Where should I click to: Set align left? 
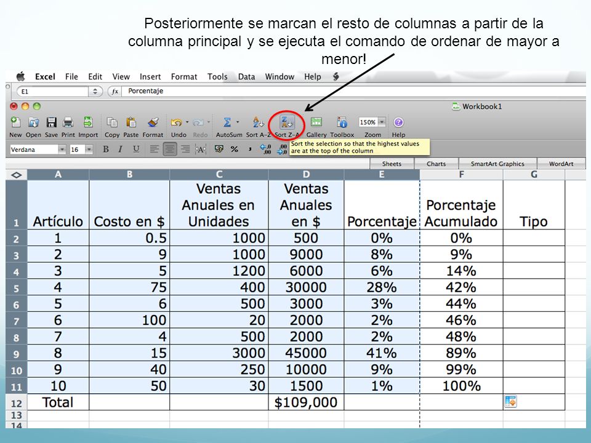(154, 149)
